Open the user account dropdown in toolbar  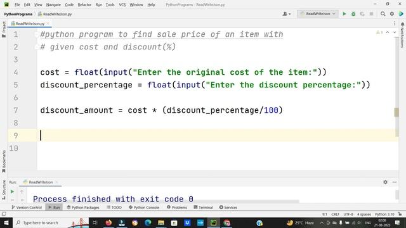(x=287, y=14)
